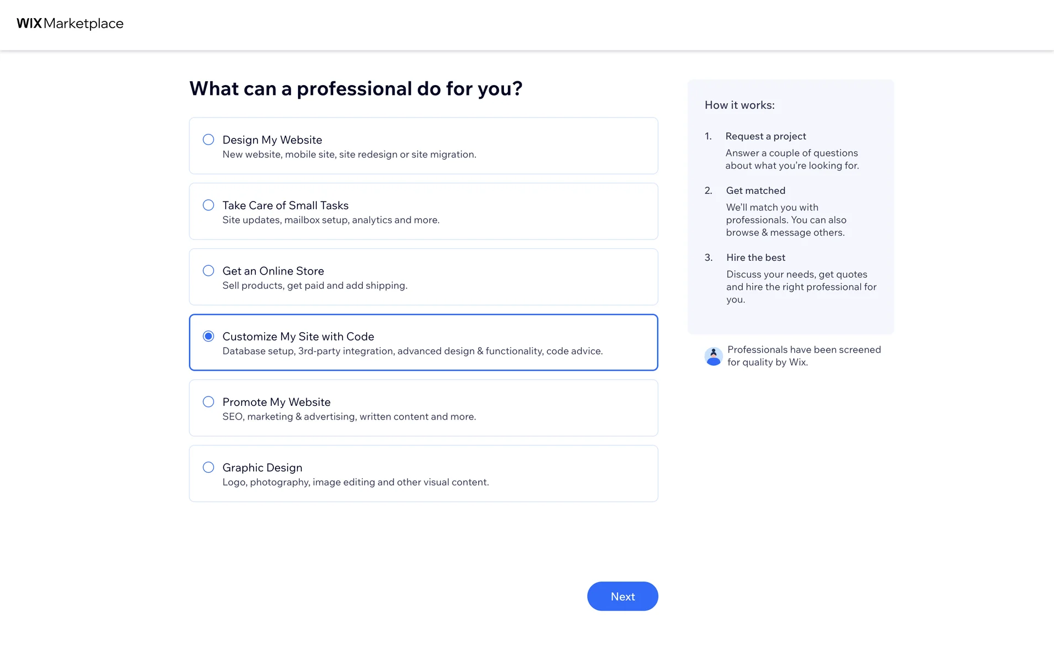The height and width of the screenshot is (659, 1054).
Task: Click the screened professional avatar icon
Action: click(713, 356)
